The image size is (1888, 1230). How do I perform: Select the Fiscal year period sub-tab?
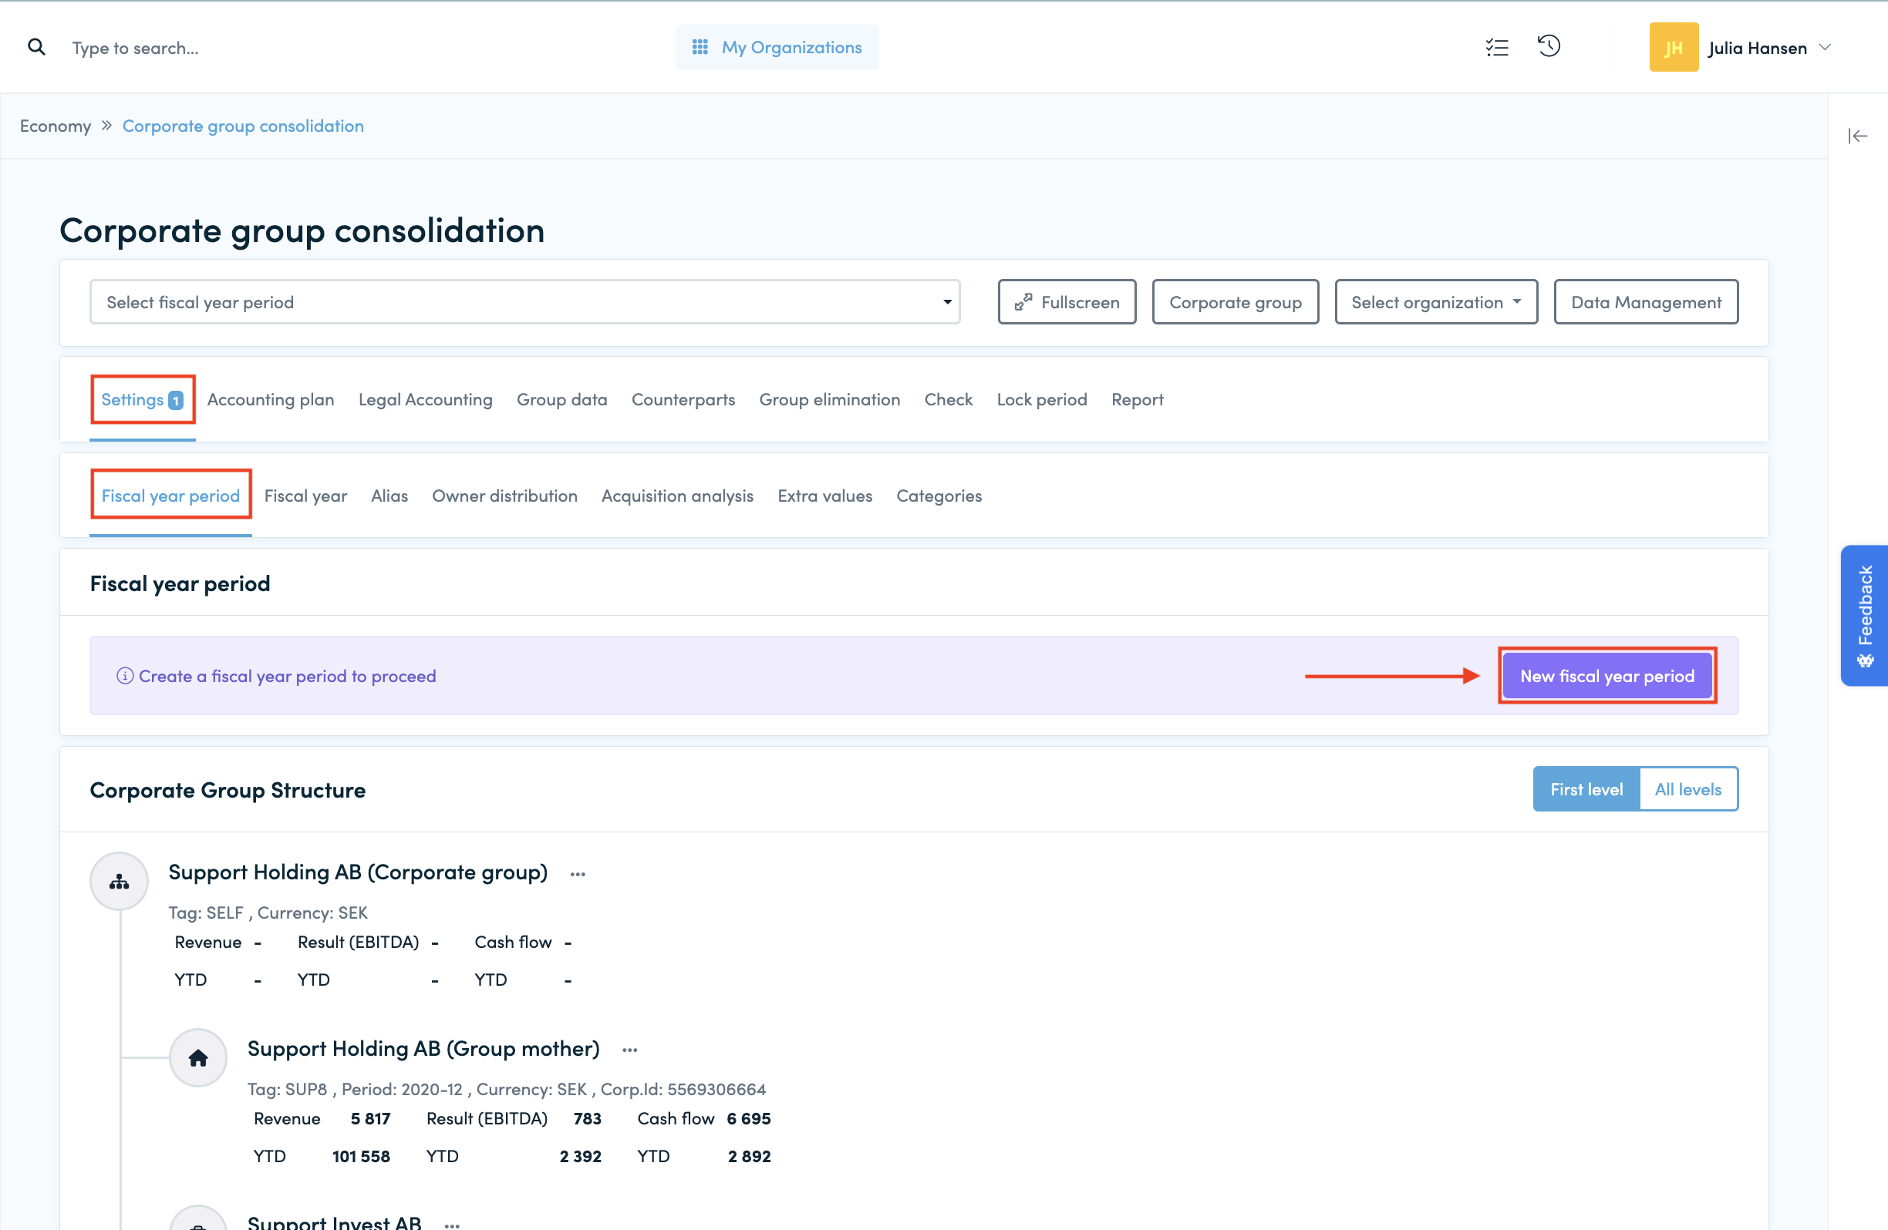tap(170, 496)
